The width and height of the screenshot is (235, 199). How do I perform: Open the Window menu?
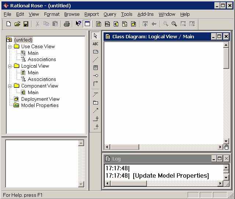point(167,14)
